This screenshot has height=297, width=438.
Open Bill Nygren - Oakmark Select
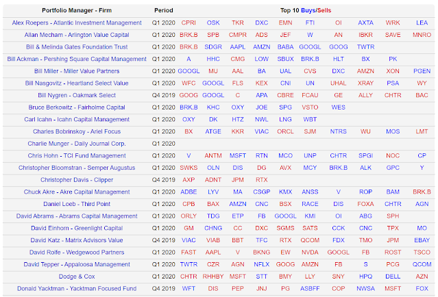tap(77, 95)
